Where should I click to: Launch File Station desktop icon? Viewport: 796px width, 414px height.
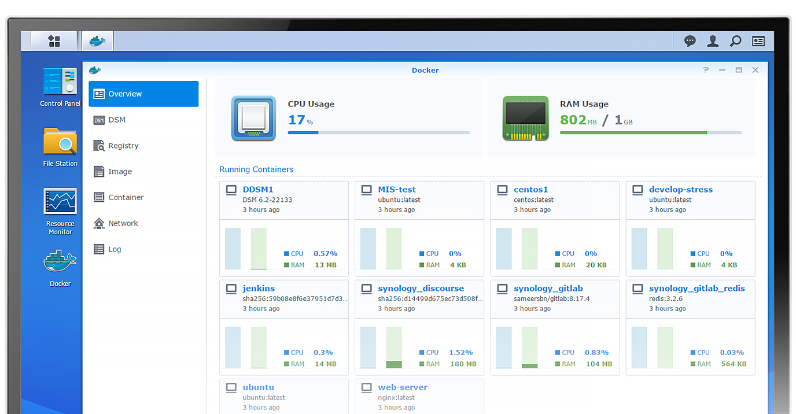(x=60, y=141)
